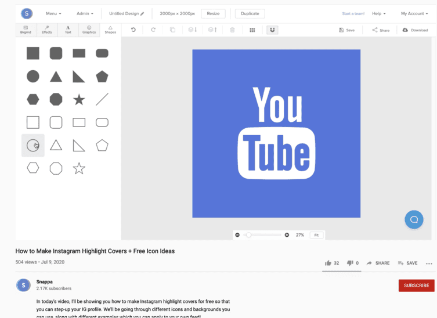Select the outlined octagon shape
The width and height of the screenshot is (437, 318).
coord(56,168)
